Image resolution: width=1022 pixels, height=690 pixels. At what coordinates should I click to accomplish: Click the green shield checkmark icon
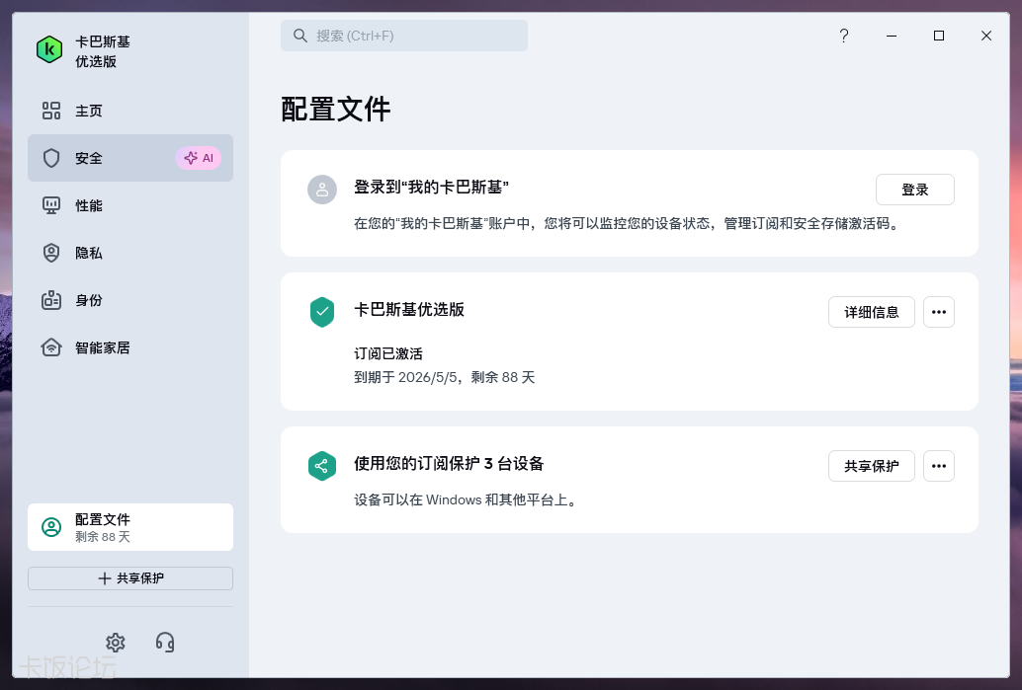click(x=322, y=312)
